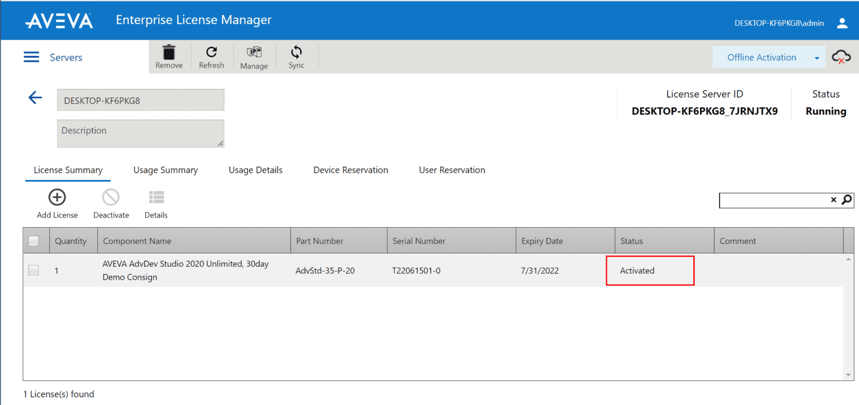Select the Refresh icon in the toolbar
This screenshot has height=405, width=859.
(211, 55)
